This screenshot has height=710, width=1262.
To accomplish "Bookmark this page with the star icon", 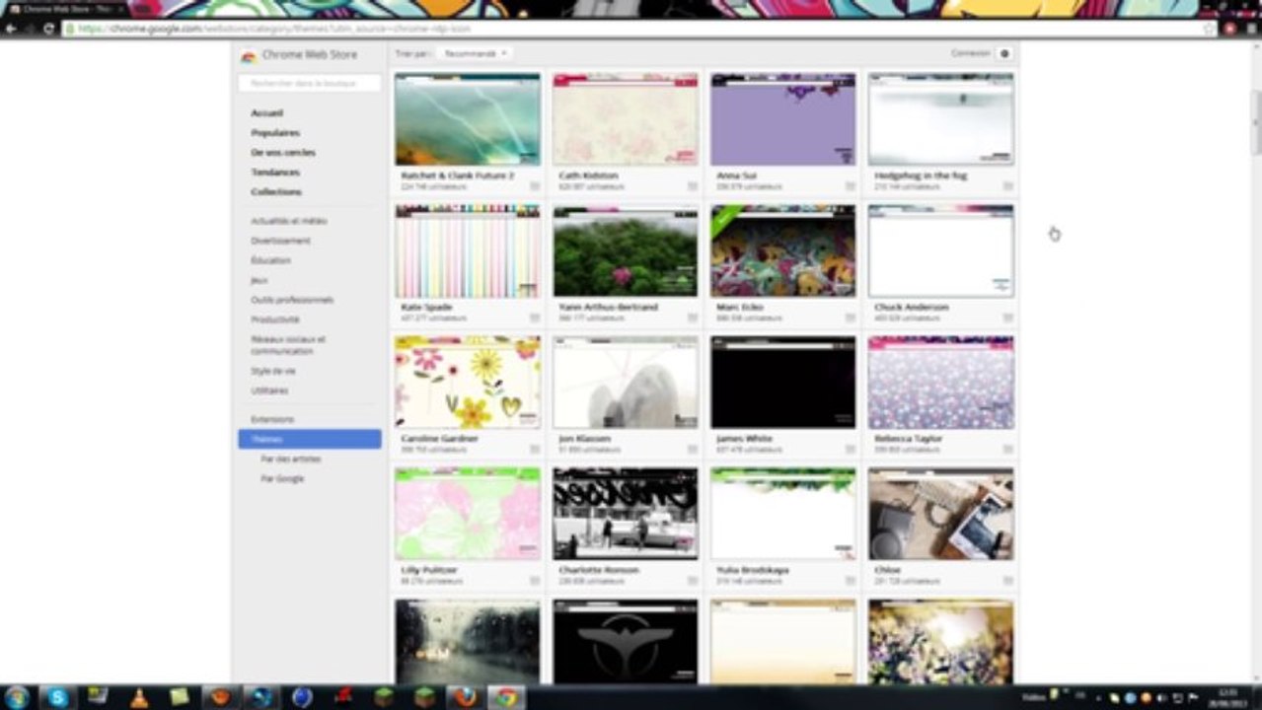I will [1210, 29].
